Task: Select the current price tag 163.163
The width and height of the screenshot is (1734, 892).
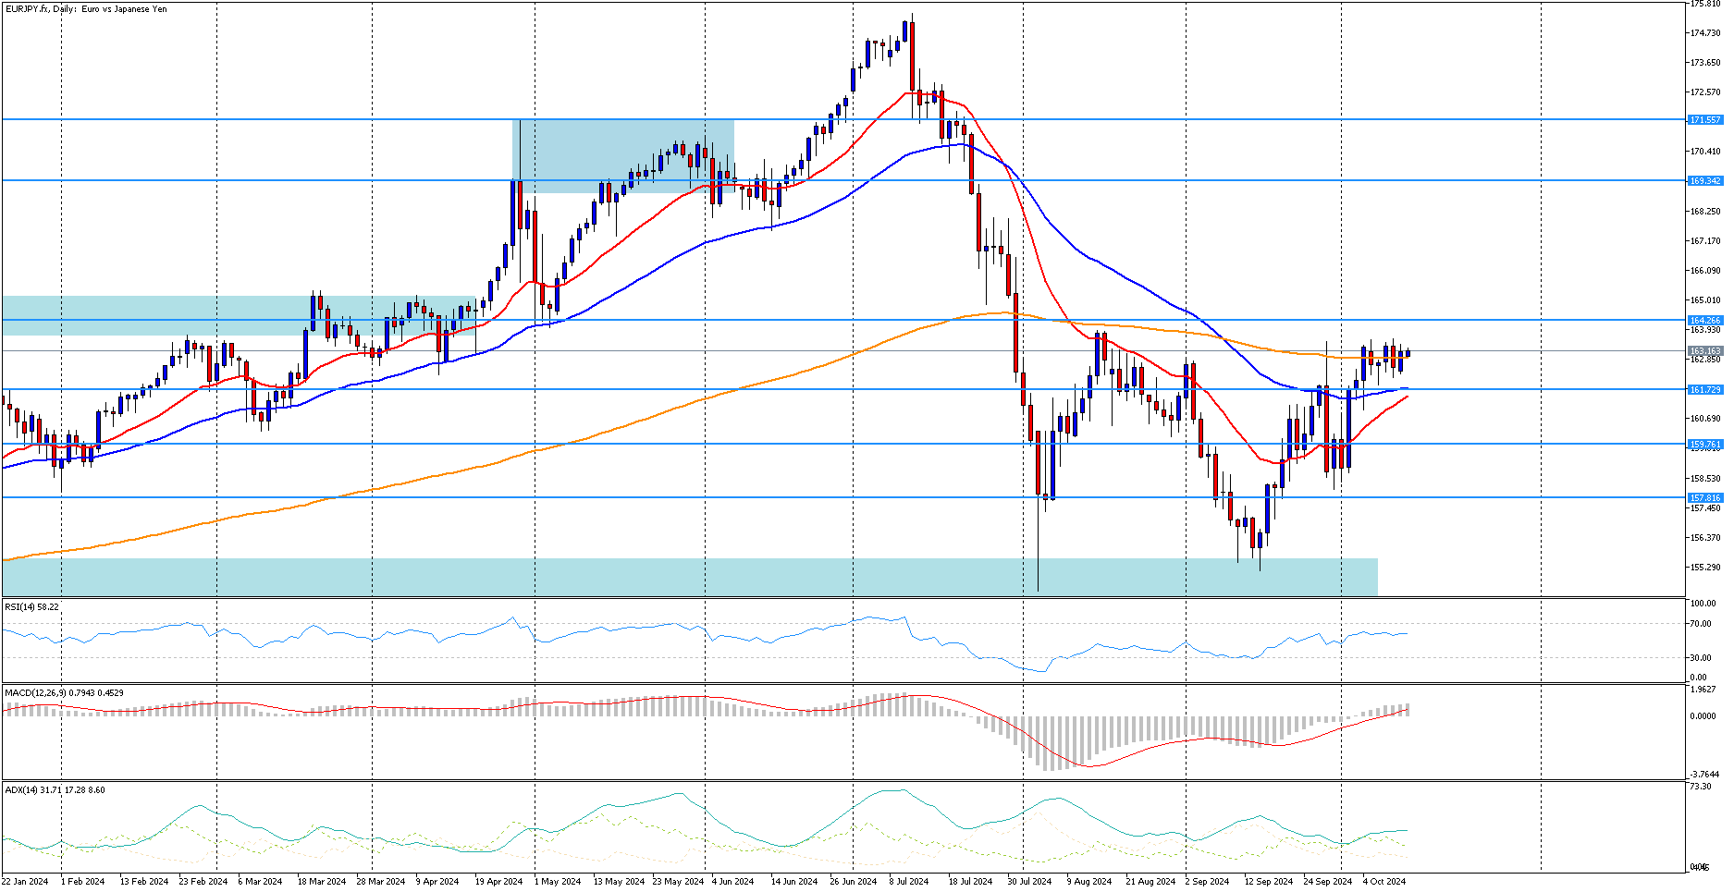Action: [1705, 351]
